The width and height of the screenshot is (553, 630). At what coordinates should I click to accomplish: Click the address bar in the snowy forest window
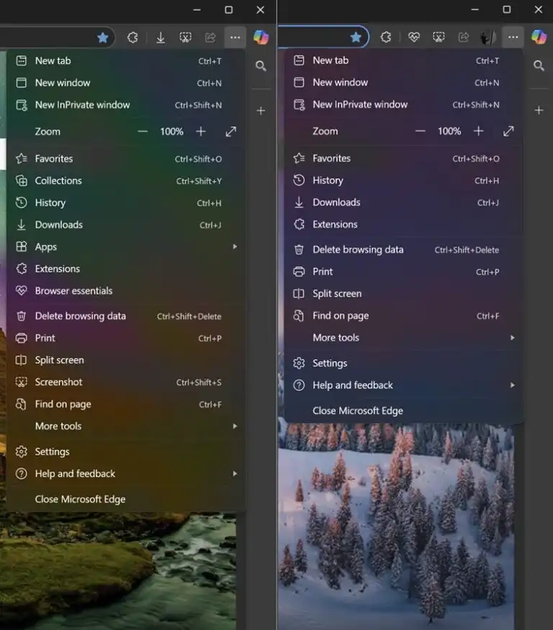click(312, 37)
